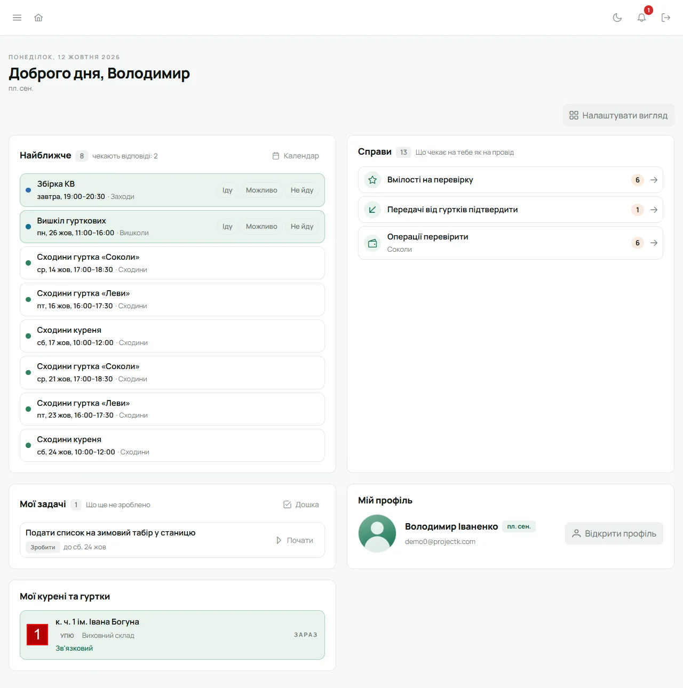Go to home via house icon
This screenshot has height=688, width=683.
click(38, 18)
